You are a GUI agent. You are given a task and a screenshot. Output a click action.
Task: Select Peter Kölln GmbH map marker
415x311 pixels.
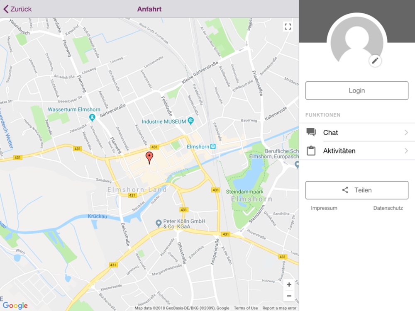[x=159, y=224]
